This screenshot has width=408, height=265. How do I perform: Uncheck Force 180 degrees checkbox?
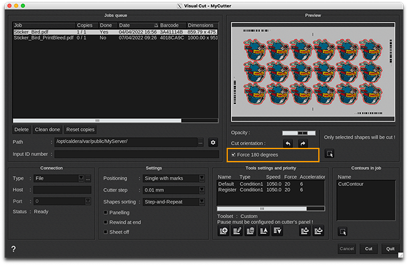(234, 154)
